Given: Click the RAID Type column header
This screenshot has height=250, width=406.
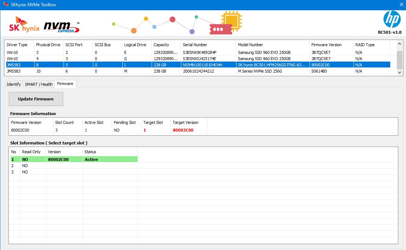Looking at the screenshot, I should point(371,45).
